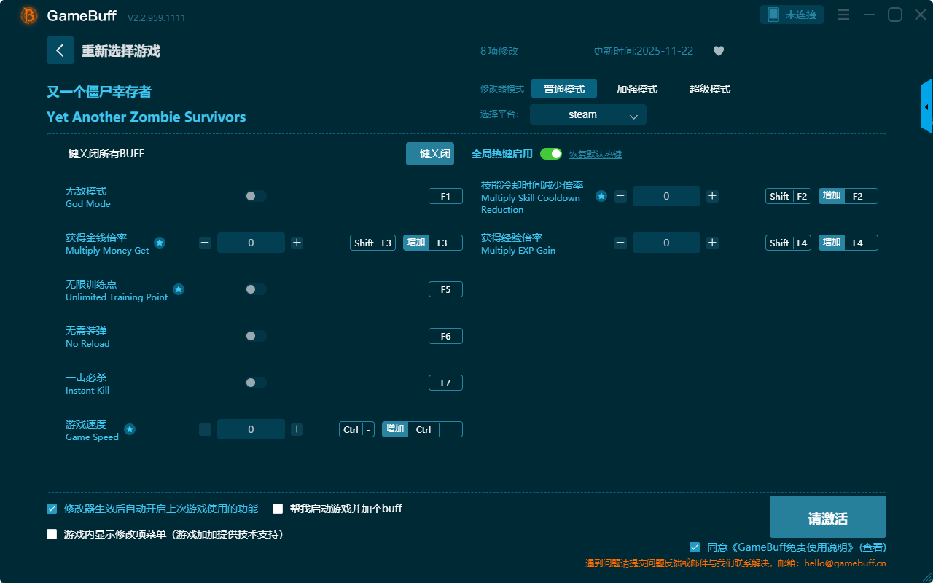Expand the blue side panel arrow on right edge
933x583 pixels.
926,107
